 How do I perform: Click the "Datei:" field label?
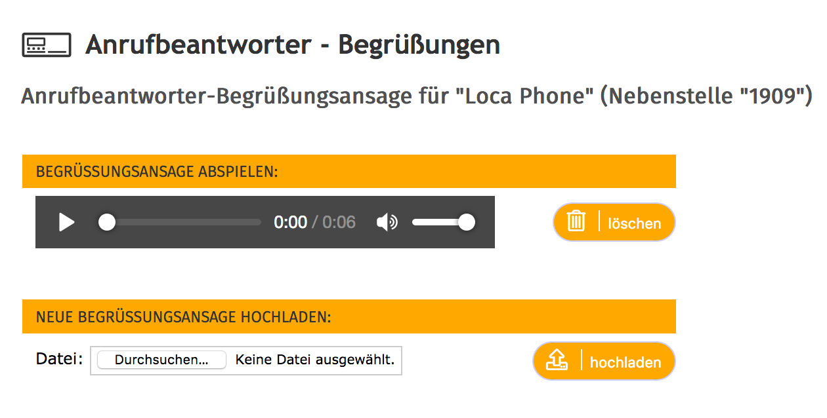[59, 359]
